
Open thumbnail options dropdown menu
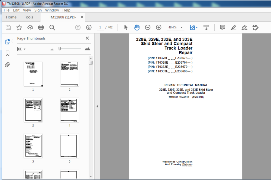21,49
